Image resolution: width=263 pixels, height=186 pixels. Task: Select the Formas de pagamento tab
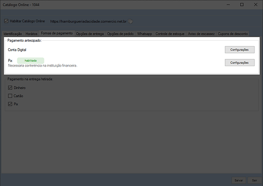coord(57,33)
